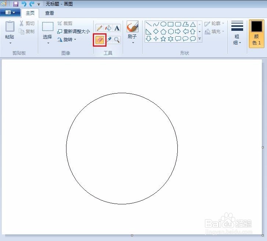The image size is (267, 241).
Task: Click the canvas bottom-right corner handle
Action: click(263, 235)
